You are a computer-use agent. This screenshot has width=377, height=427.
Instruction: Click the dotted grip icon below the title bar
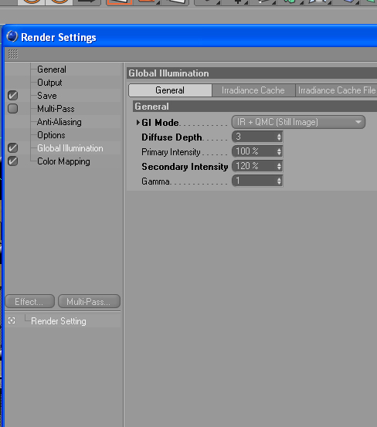[x=13, y=54]
